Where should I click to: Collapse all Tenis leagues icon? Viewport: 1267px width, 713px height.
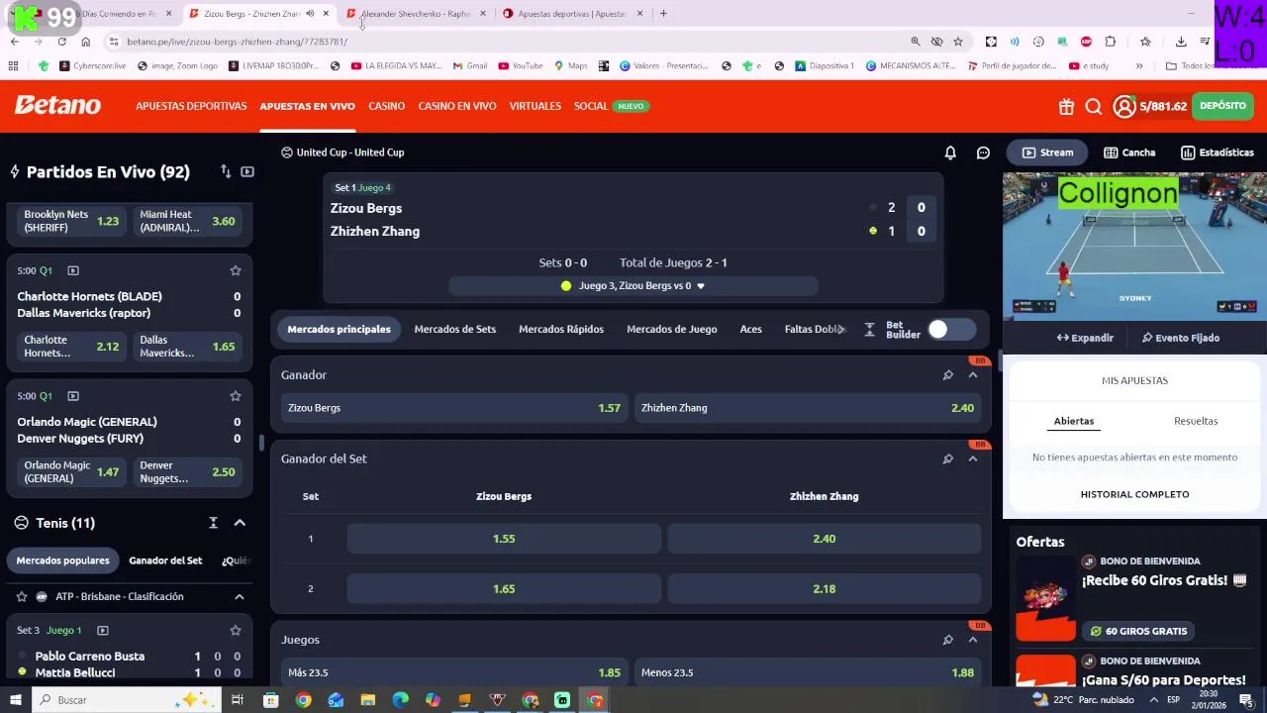(213, 523)
